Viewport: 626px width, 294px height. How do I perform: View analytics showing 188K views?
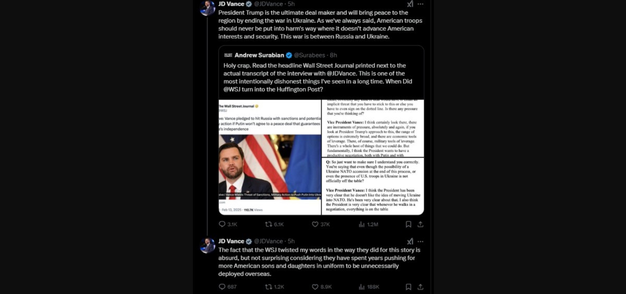369,287
